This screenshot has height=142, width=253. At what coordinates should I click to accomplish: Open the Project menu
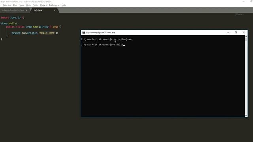43,5
